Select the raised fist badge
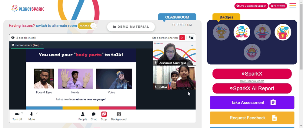This screenshot has width=303, height=128. (x=242, y=32)
